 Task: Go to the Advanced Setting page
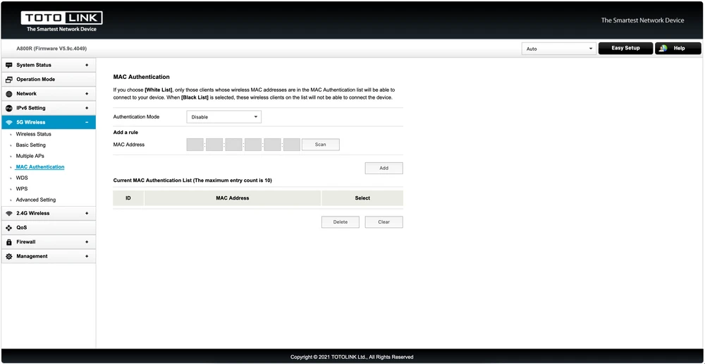point(36,200)
